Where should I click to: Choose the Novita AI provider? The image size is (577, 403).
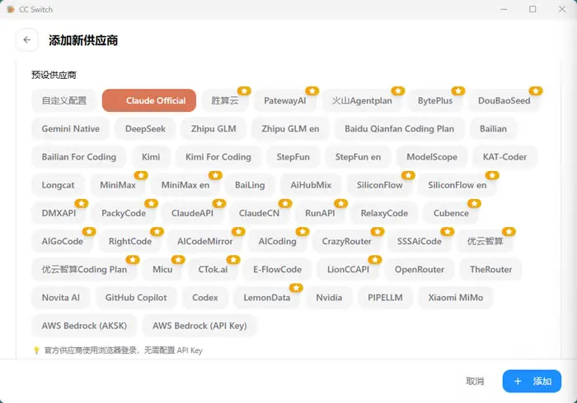click(x=61, y=298)
